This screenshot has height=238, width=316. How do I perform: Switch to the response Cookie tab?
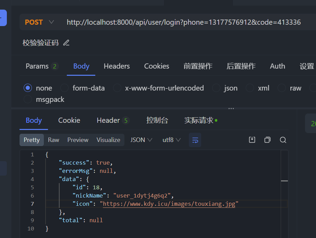[69, 120]
